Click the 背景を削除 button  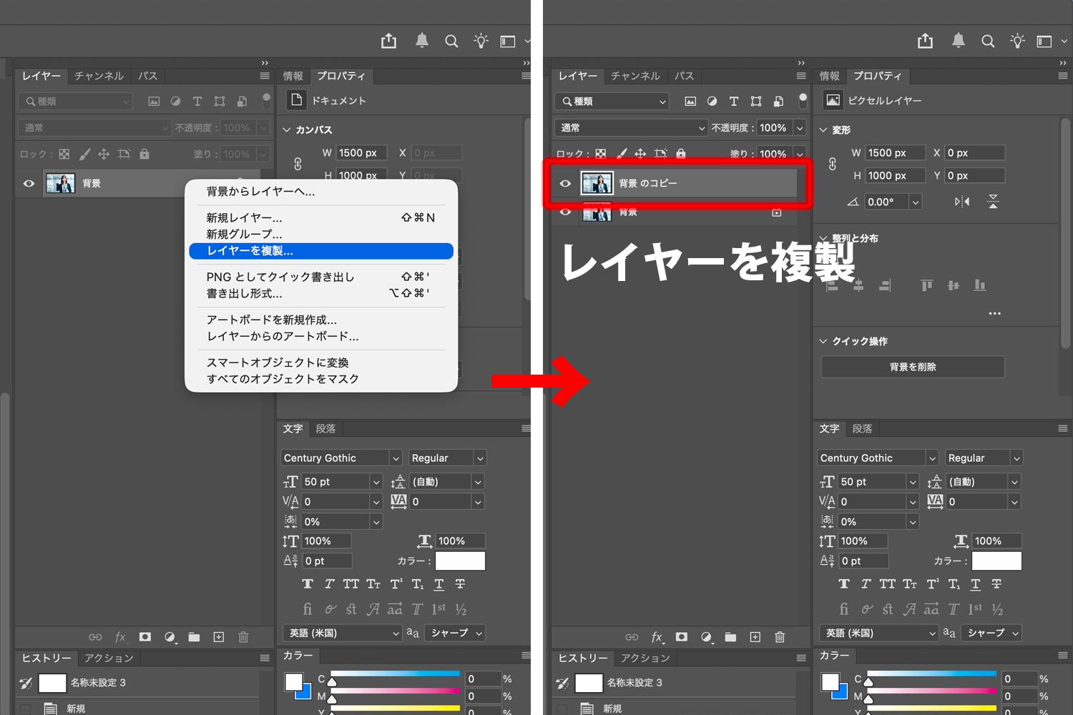point(912,367)
